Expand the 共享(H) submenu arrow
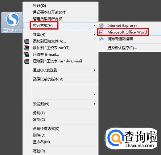 tap(94, 34)
